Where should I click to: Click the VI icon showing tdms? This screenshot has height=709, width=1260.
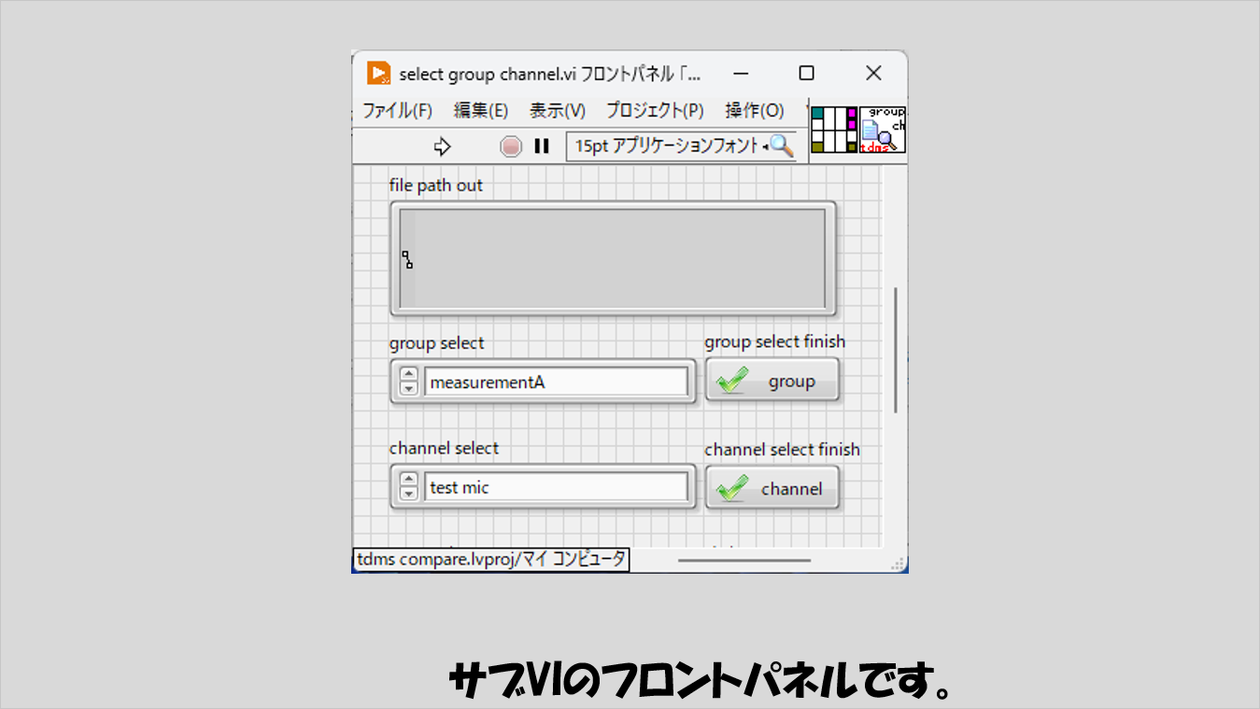point(883,130)
